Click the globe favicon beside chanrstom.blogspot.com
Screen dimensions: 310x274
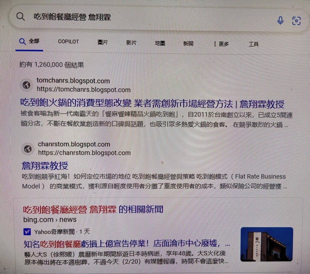(x=28, y=149)
